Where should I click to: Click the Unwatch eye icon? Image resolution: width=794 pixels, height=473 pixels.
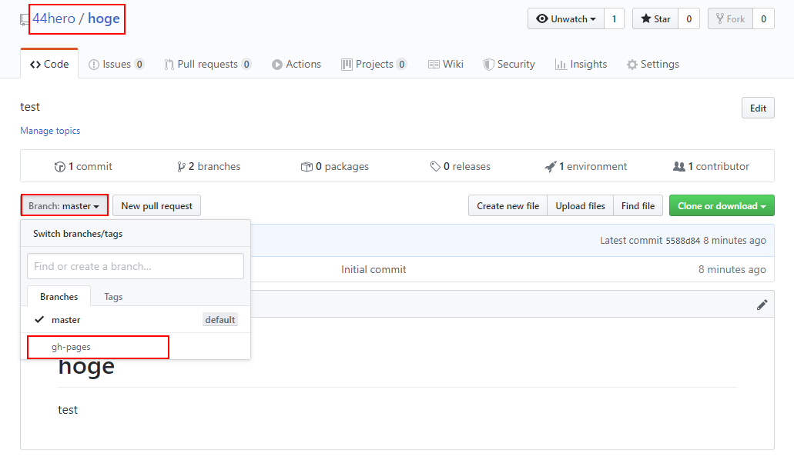(x=542, y=18)
